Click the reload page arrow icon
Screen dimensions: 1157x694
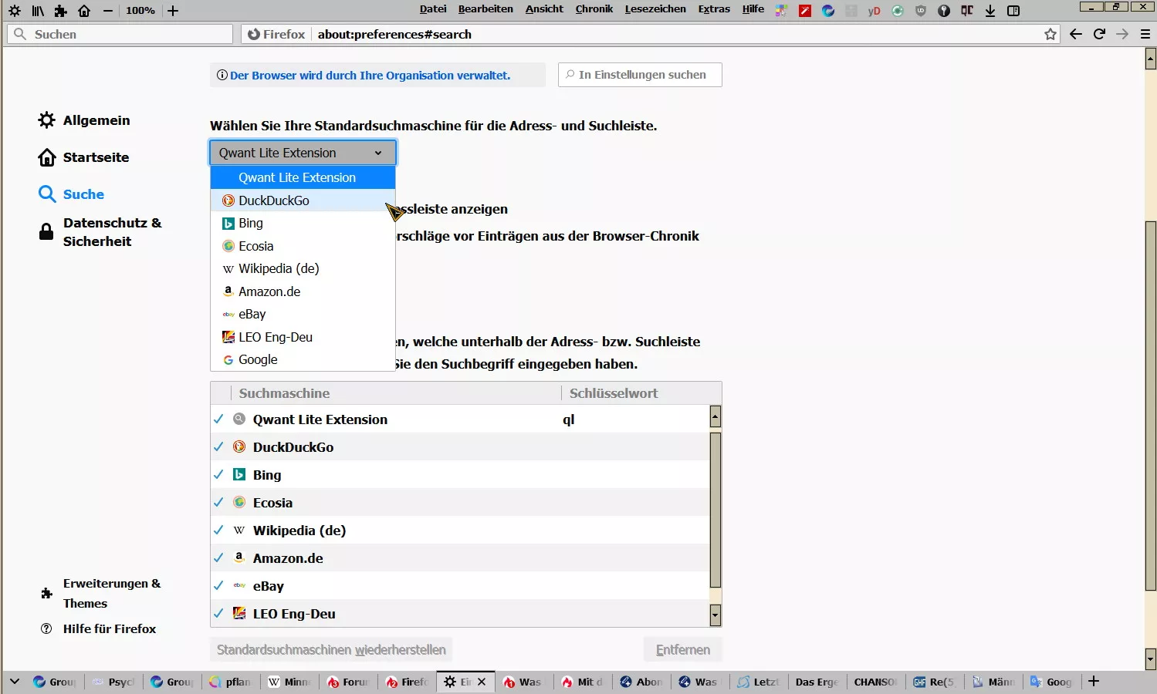[x=1099, y=34]
